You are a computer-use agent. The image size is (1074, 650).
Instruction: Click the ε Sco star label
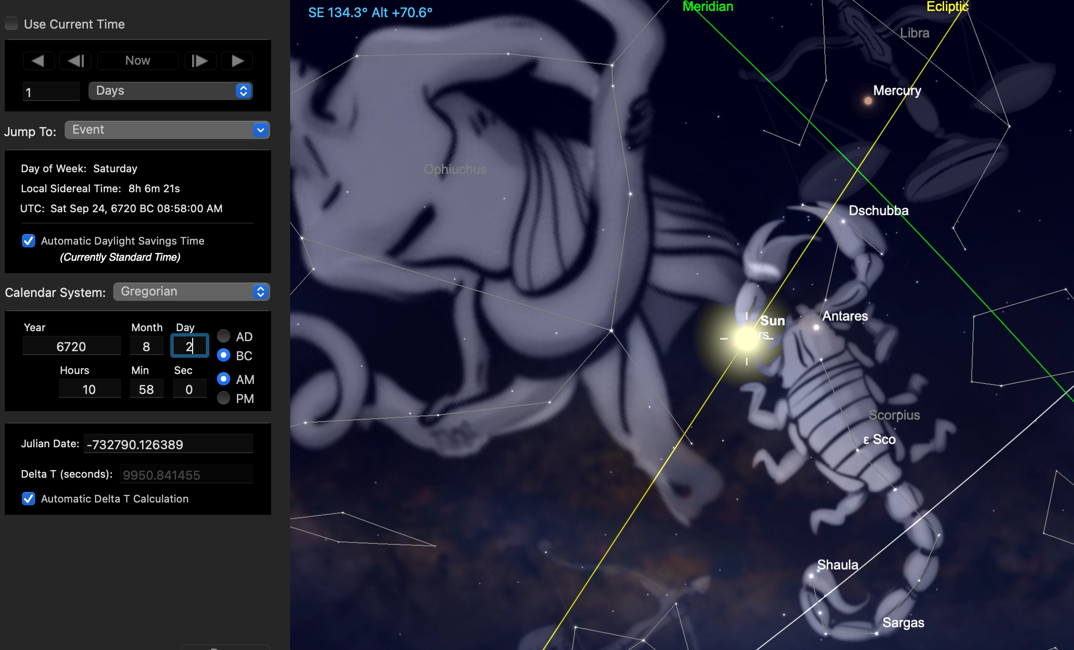point(879,439)
